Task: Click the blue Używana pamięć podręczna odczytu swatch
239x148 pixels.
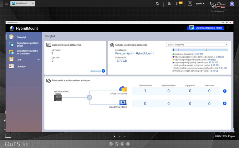Action: coord(173,62)
